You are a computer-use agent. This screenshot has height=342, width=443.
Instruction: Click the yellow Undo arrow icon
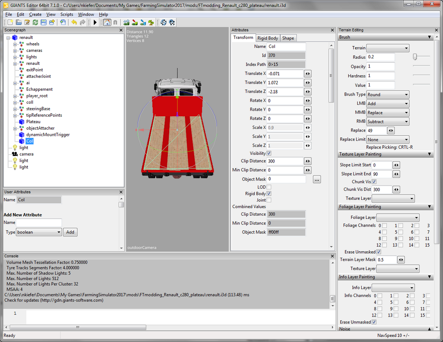(74, 22)
